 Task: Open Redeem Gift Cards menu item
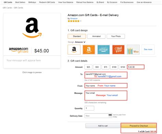coord(47,2)
